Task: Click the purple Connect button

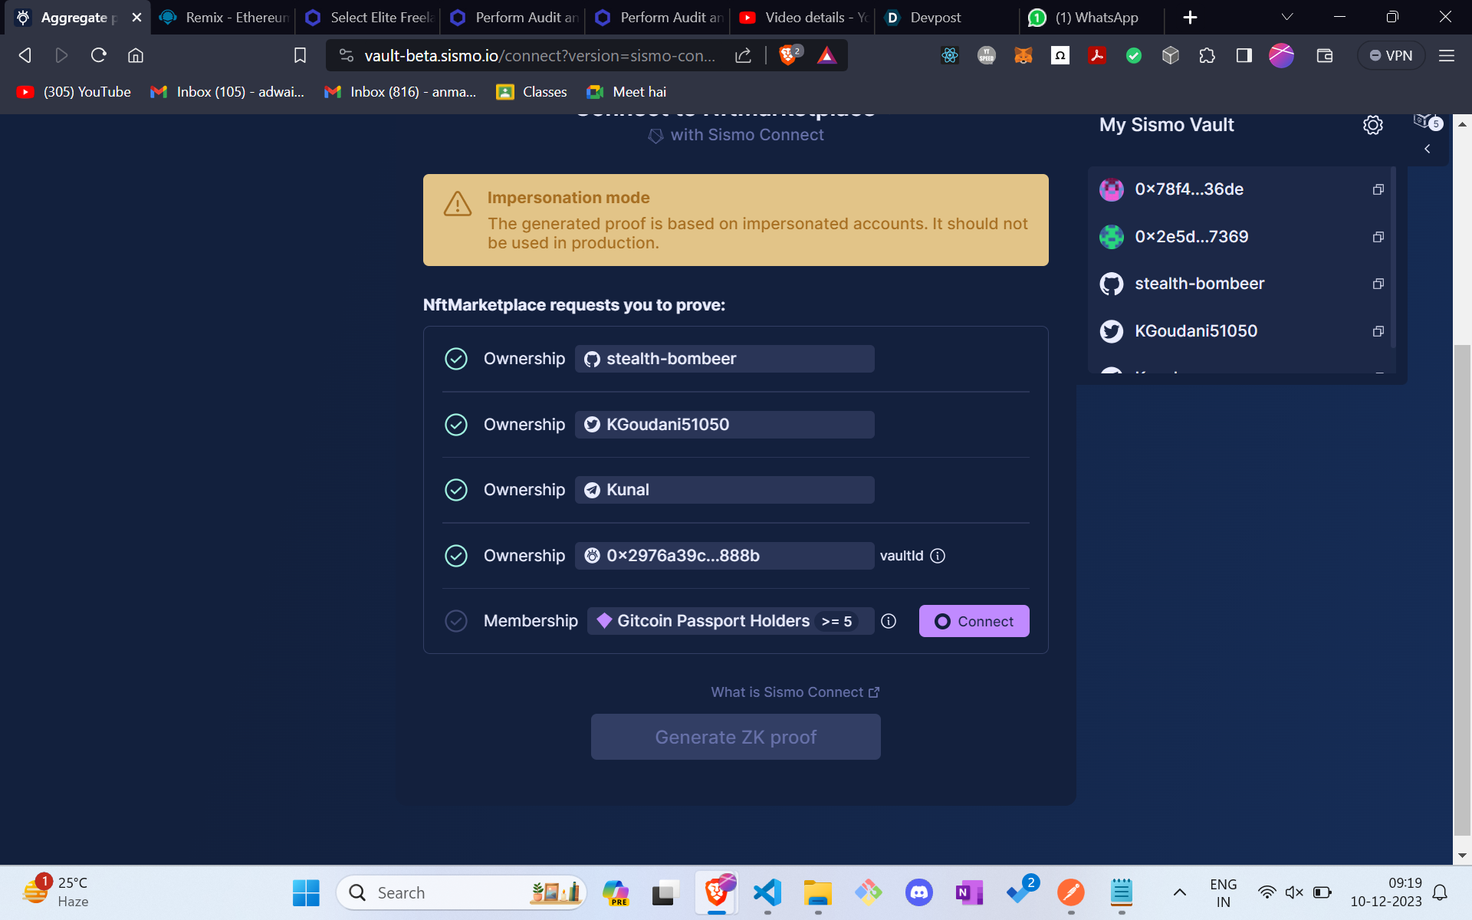Action: (974, 621)
